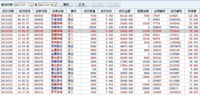
Task: Sort by 手续费 column header
Action: 192,11
